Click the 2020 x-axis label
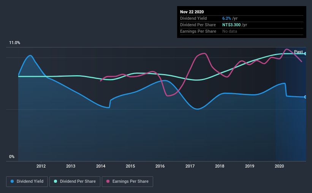Image resolution: width=312 pixels, height=193 pixels. point(279,166)
